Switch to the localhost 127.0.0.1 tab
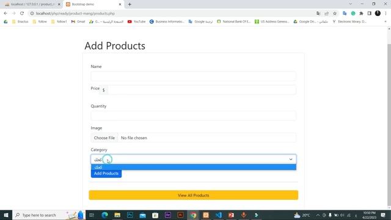This screenshot has width=391, height=220. 32,4
